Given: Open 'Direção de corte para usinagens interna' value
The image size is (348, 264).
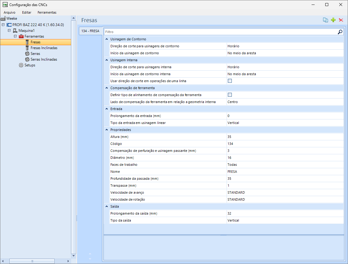Looking at the screenshot, I should click(x=285, y=67).
